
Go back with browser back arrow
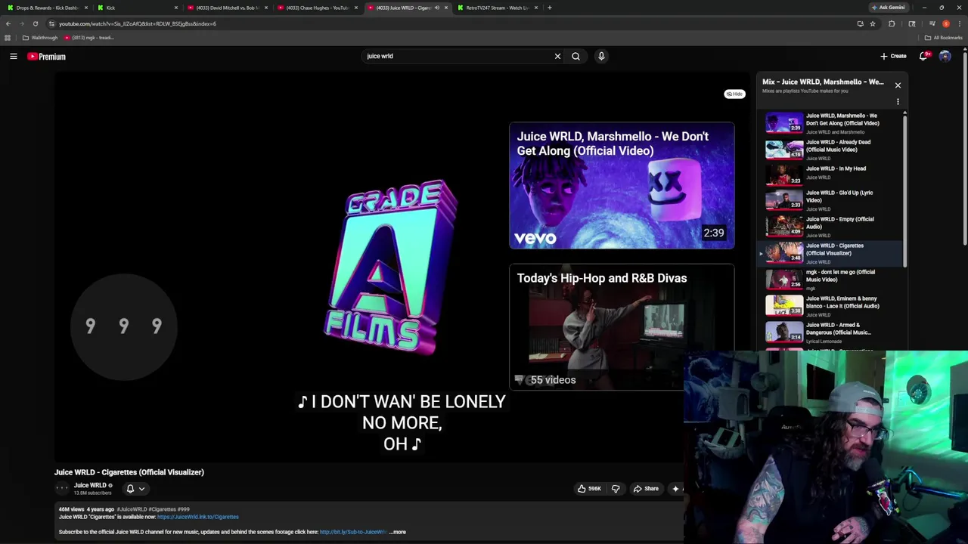point(8,23)
